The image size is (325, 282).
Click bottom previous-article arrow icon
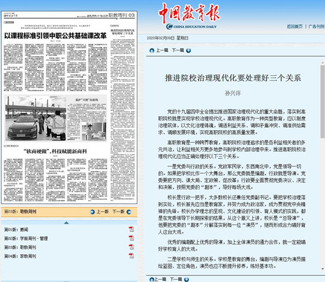tap(152, 279)
